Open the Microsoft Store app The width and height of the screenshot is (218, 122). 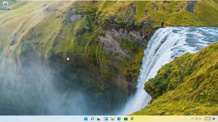click(x=126, y=119)
